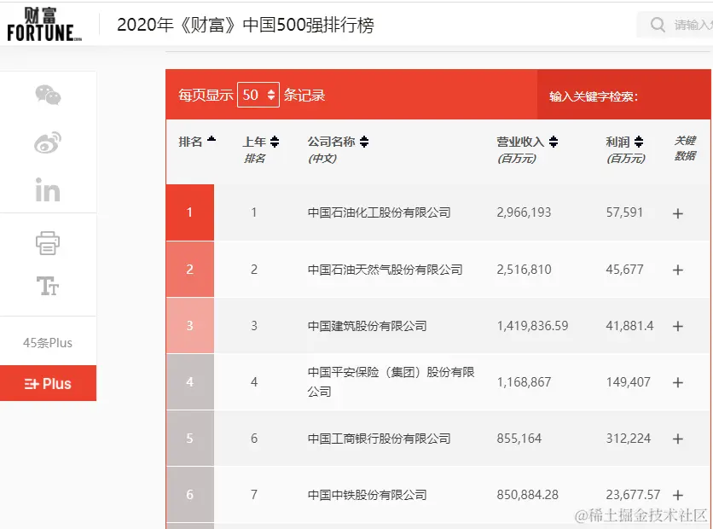Click profit value 41,881.4
This screenshot has height=529, width=713.
pyautogui.click(x=629, y=326)
